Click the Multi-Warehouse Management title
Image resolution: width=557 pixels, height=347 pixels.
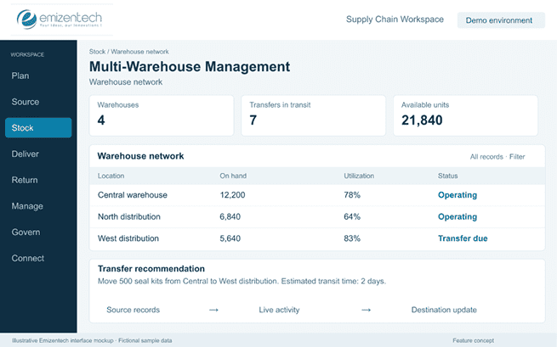190,67
